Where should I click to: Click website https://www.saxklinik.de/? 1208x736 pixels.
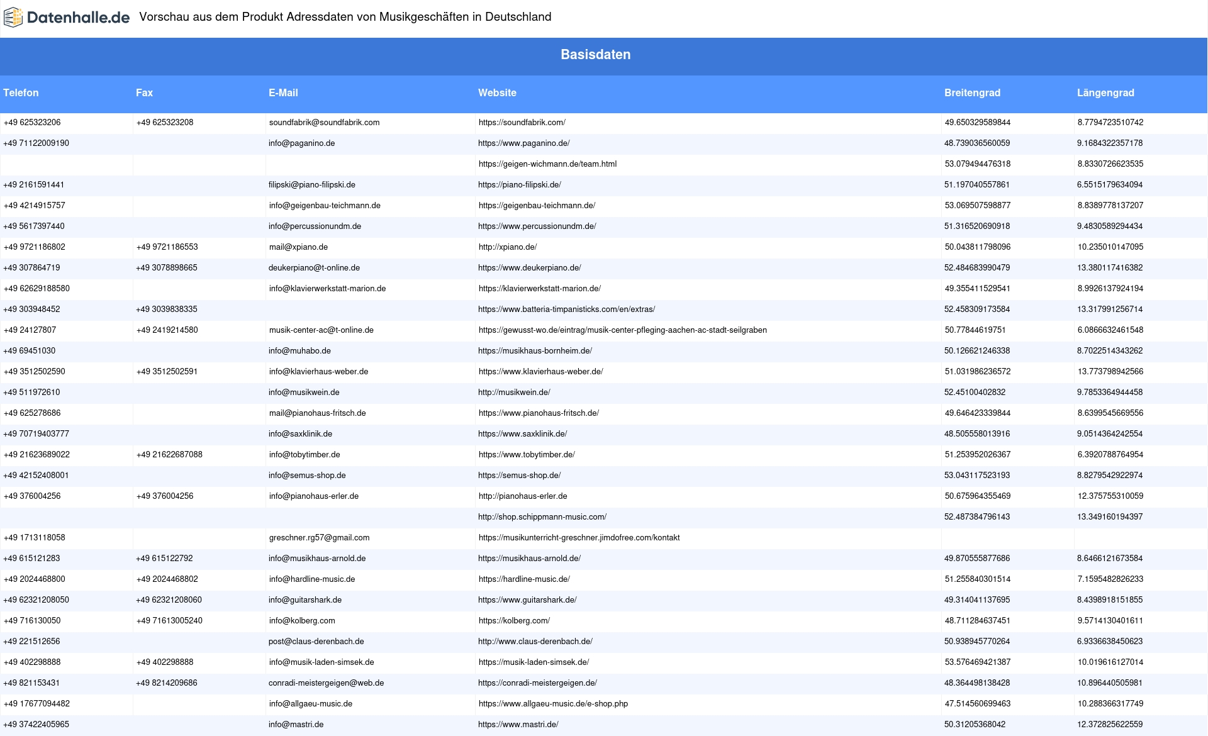(x=522, y=434)
